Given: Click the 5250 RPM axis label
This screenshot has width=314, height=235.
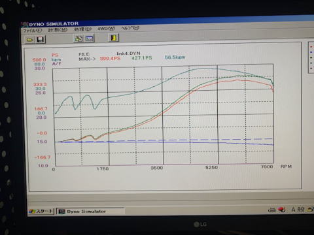Looking at the screenshot, I should (211, 167).
